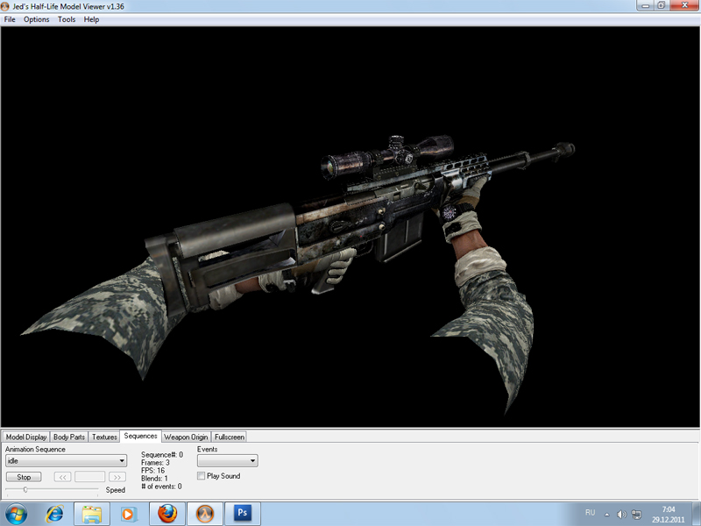Switch to the Body Parts tab
This screenshot has width=701, height=526.
pos(69,437)
